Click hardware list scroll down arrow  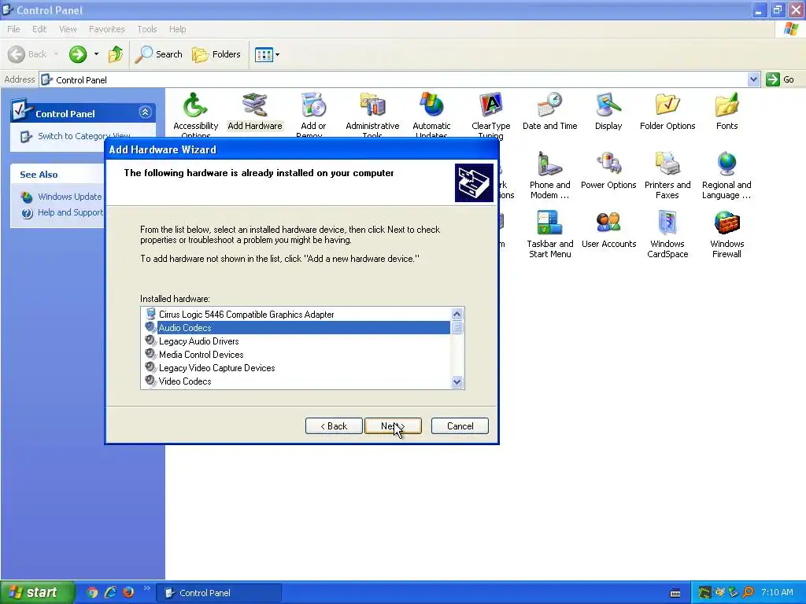coord(457,381)
